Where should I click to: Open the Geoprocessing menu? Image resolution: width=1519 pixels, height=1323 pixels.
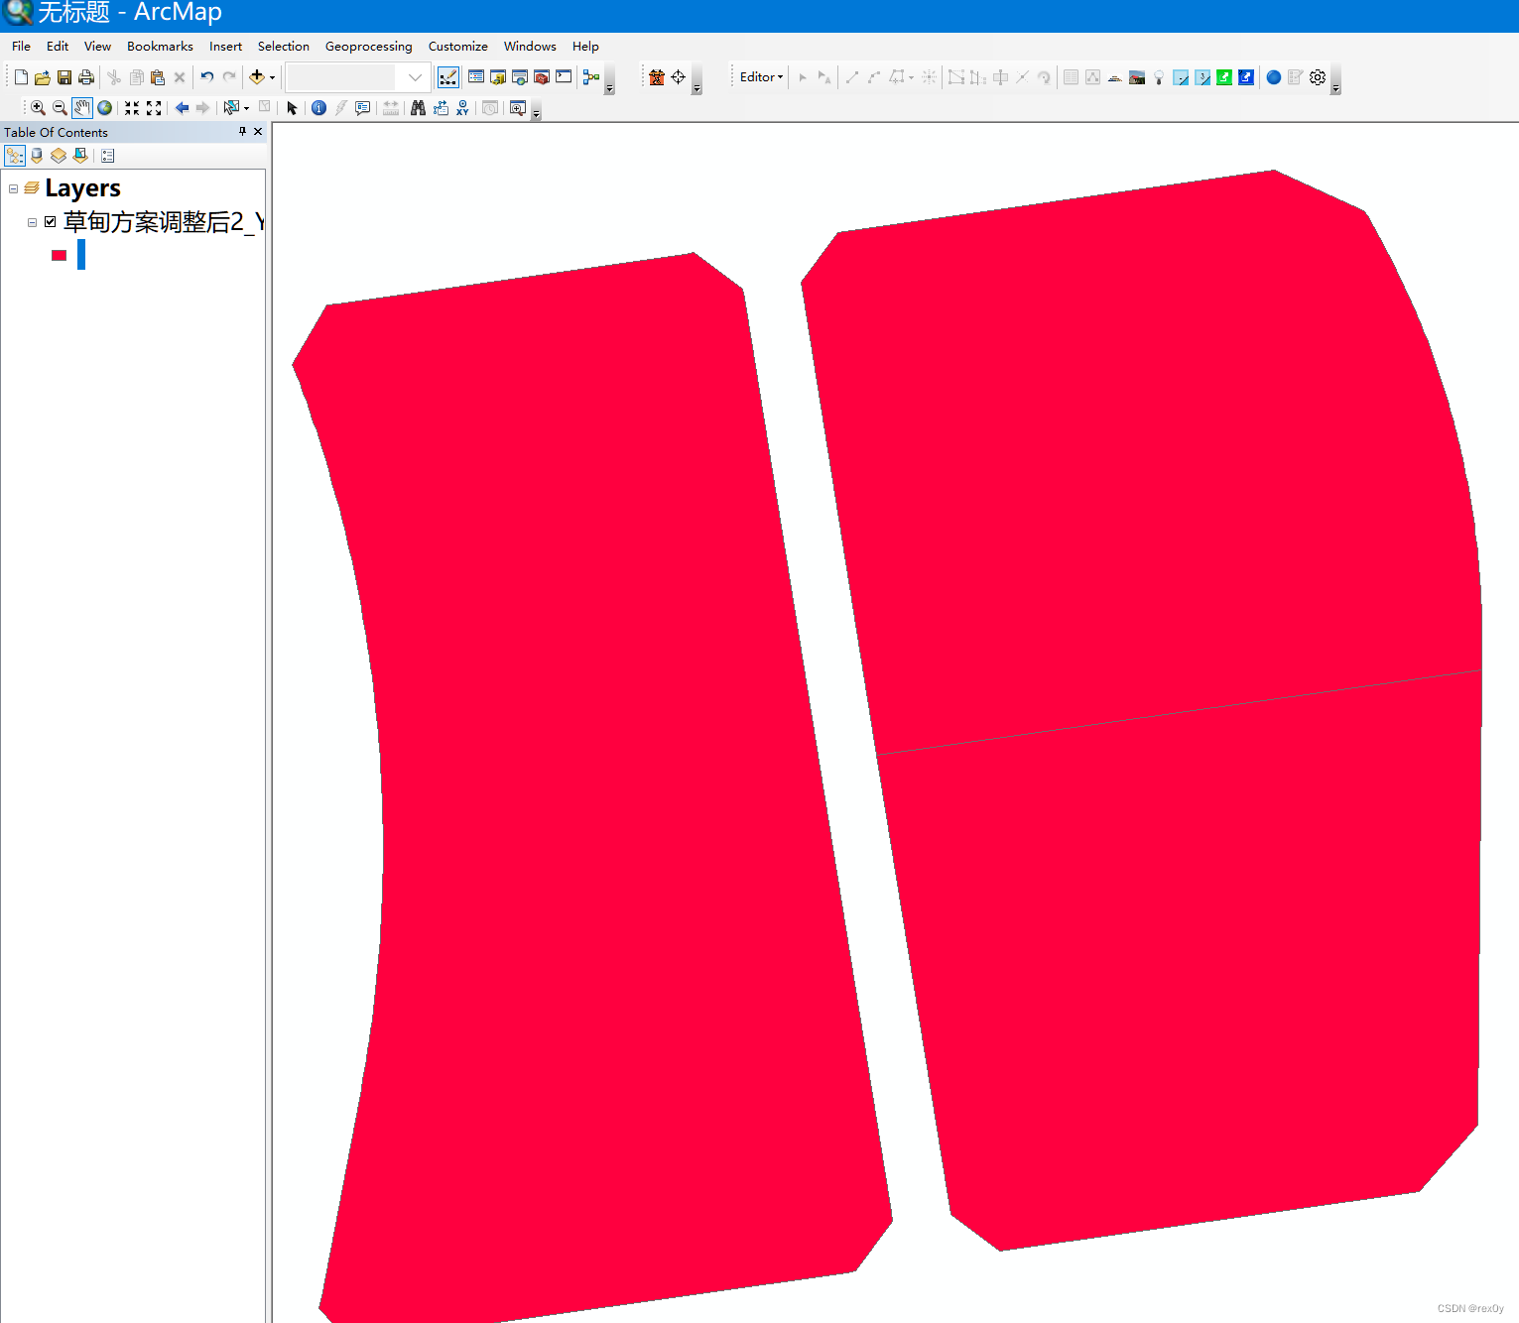(368, 47)
